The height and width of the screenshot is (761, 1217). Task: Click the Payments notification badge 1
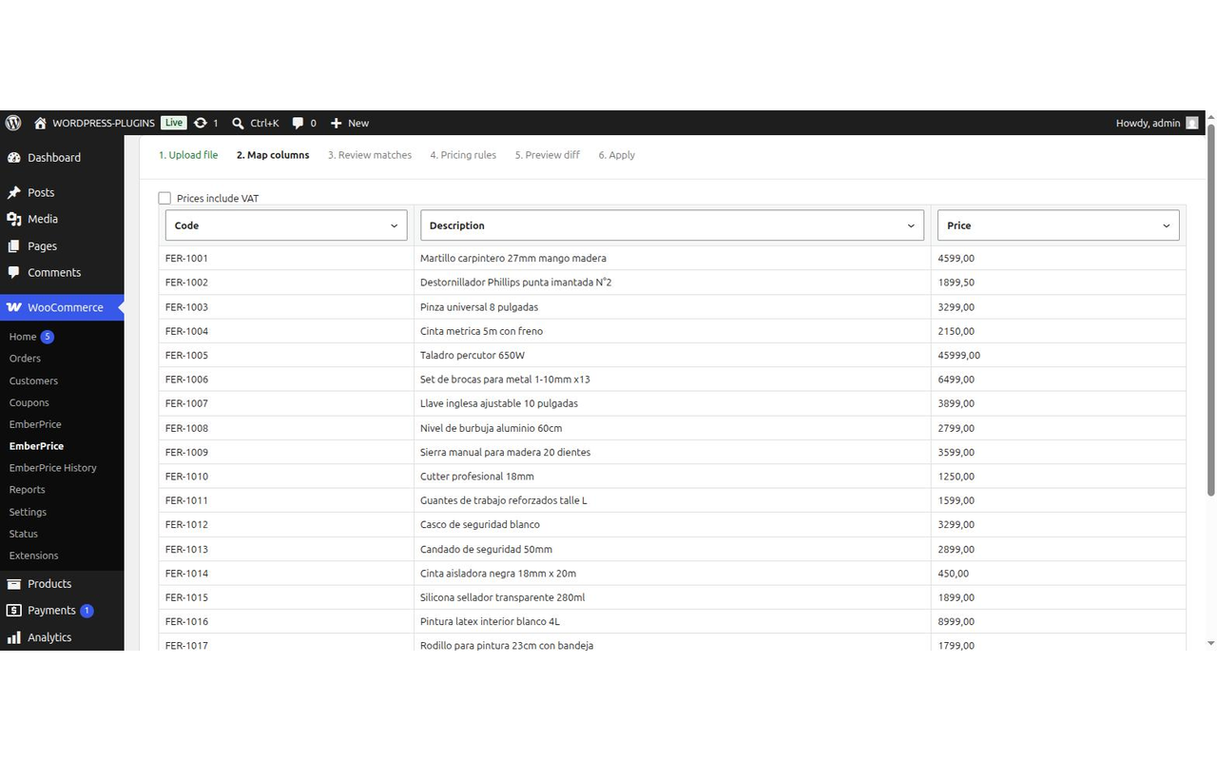[87, 611]
